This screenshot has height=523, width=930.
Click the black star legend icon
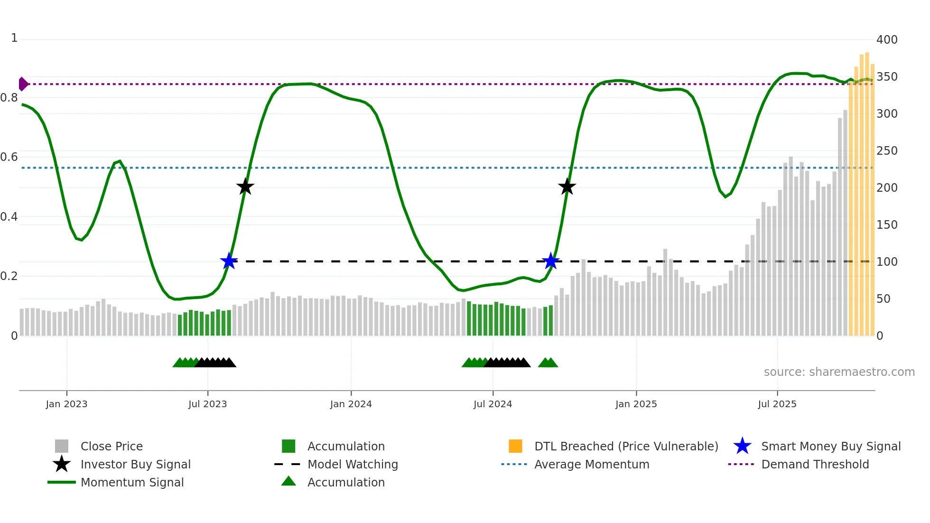click(62, 464)
